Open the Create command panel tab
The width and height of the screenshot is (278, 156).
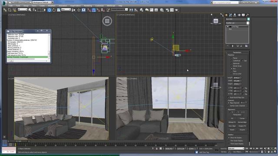click(226, 15)
